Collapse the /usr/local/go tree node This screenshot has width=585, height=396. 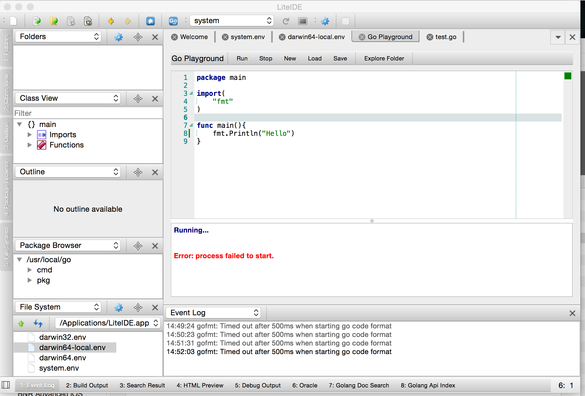(19, 260)
